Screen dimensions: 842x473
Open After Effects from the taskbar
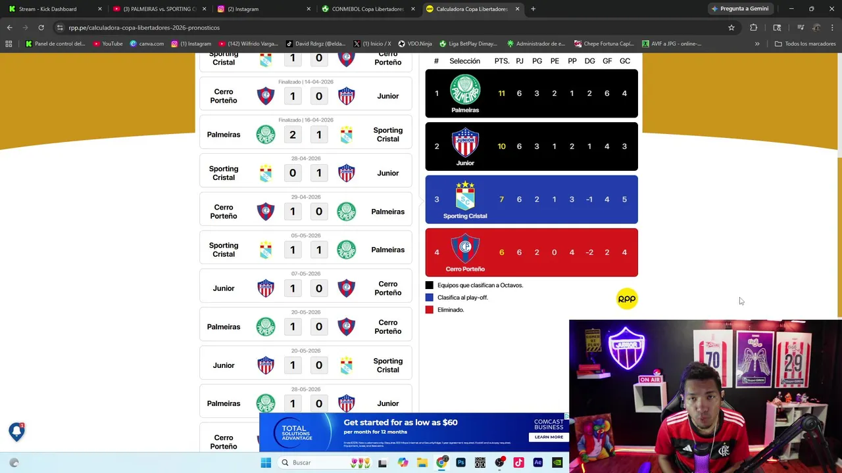click(537, 462)
